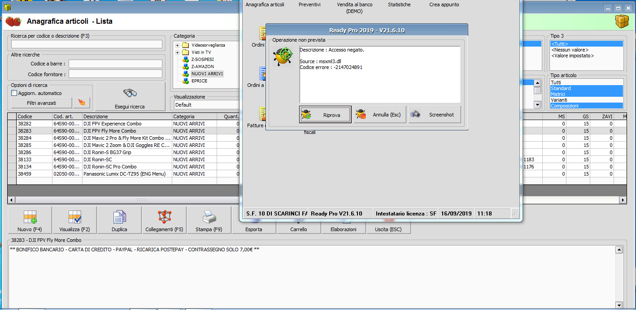Click table horizontal scrollbar right arrow

pyautogui.click(x=623, y=200)
